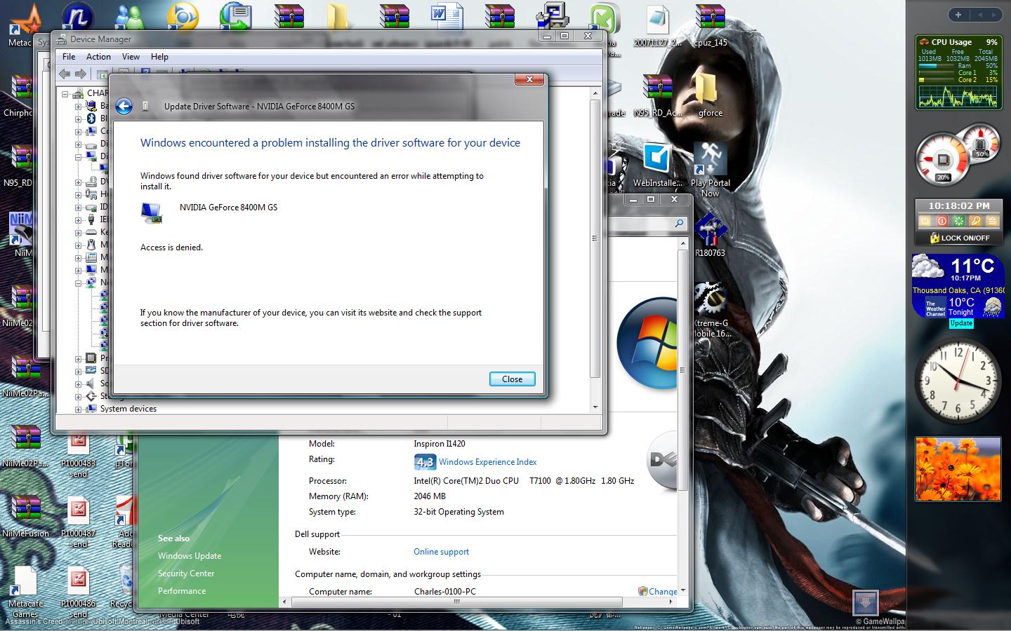Click search magnifier in System window
The height and width of the screenshot is (631, 1011).
point(679,223)
